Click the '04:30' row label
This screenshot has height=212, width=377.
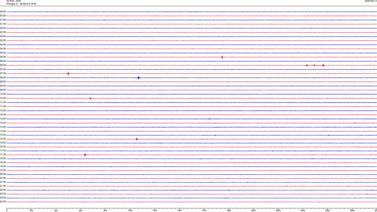click(x=3, y=49)
